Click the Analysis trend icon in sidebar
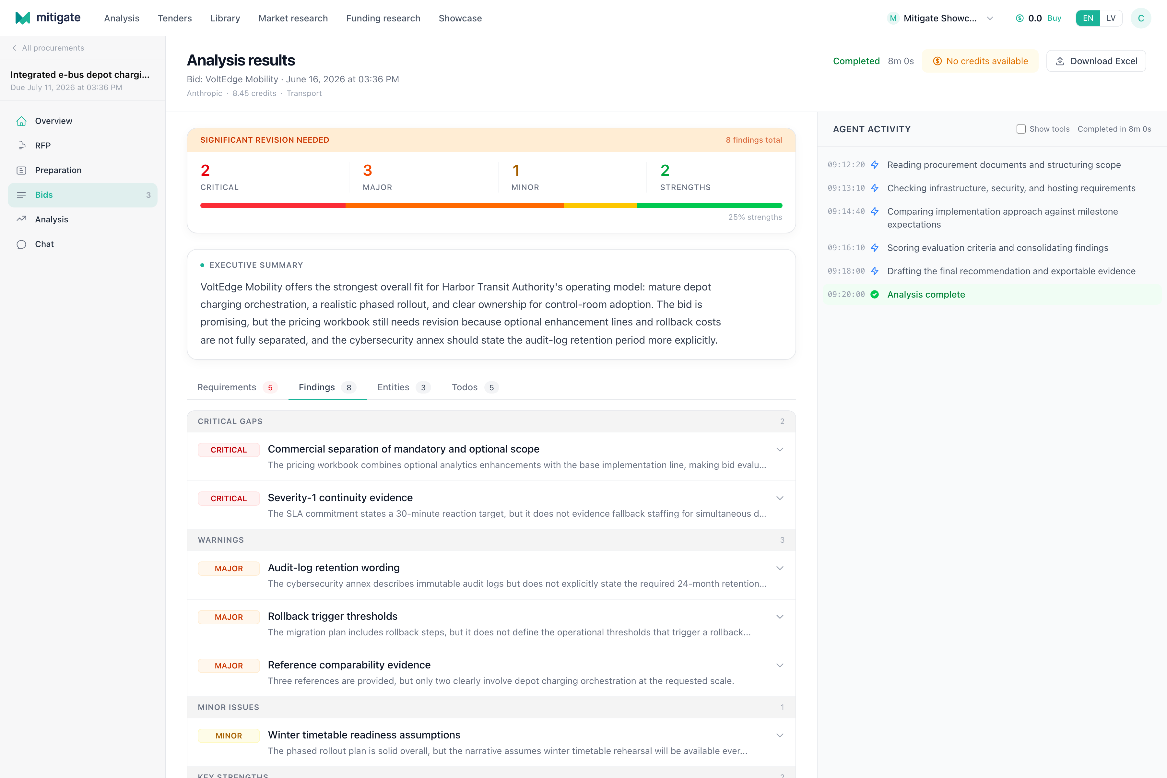Screen dimensions: 1167x778 (21, 219)
